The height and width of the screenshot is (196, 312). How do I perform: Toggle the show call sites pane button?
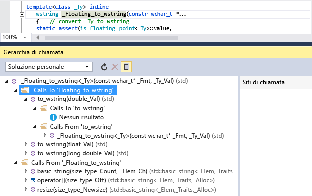(126, 67)
